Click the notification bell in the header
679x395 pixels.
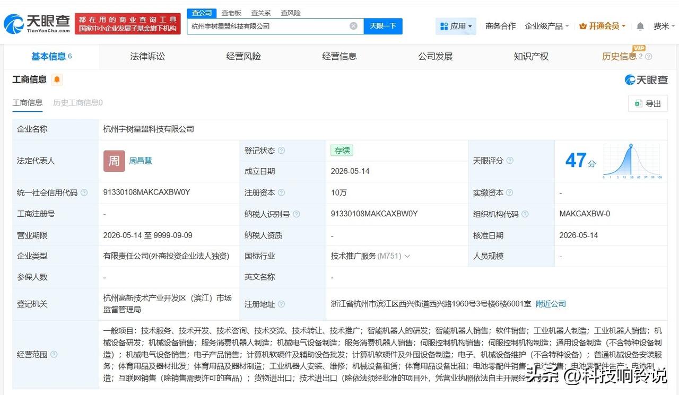pyautogui.click(x=640, y=26)
